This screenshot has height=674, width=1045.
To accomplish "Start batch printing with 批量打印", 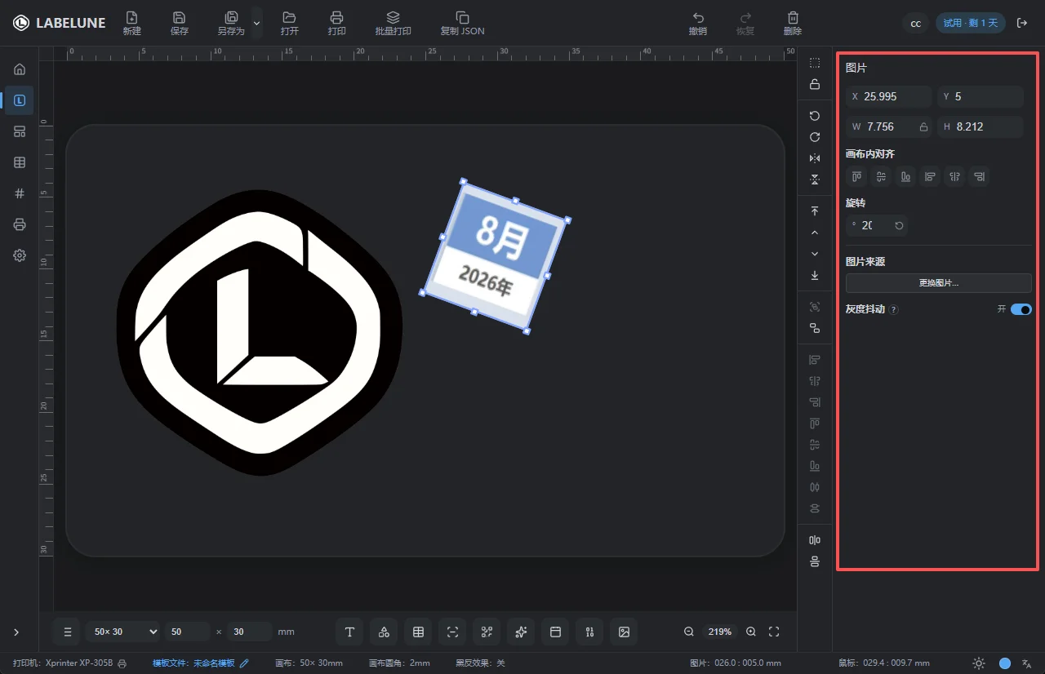I will [393, 23].
